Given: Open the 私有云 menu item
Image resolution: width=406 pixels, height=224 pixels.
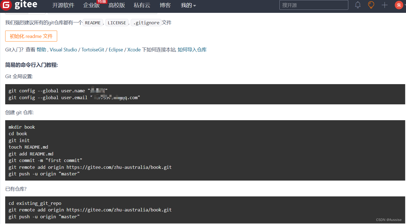Looking at the screenshot, I should 142,5.
